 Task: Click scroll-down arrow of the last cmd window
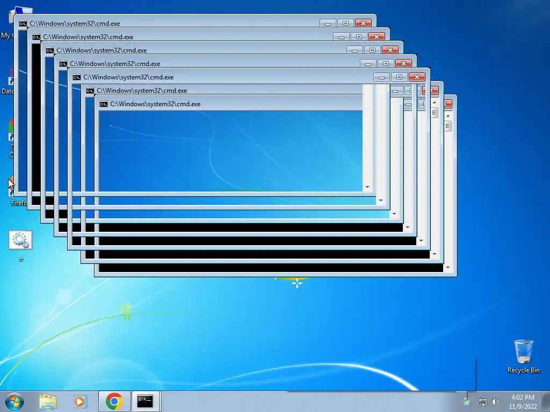pyautogui.click(x=448, y=268)
